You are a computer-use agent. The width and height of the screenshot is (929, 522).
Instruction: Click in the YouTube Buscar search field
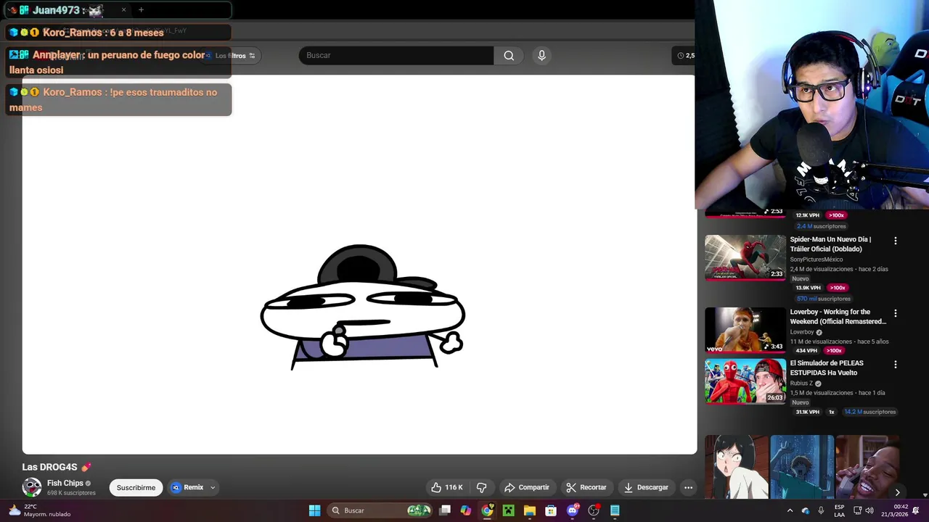tap(396, 55)
